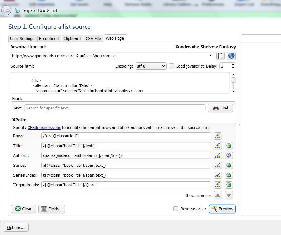This screenshot has width=281, height=235.
Task: Click the globe icon beside the URL field
Action: tap(231, 56)
